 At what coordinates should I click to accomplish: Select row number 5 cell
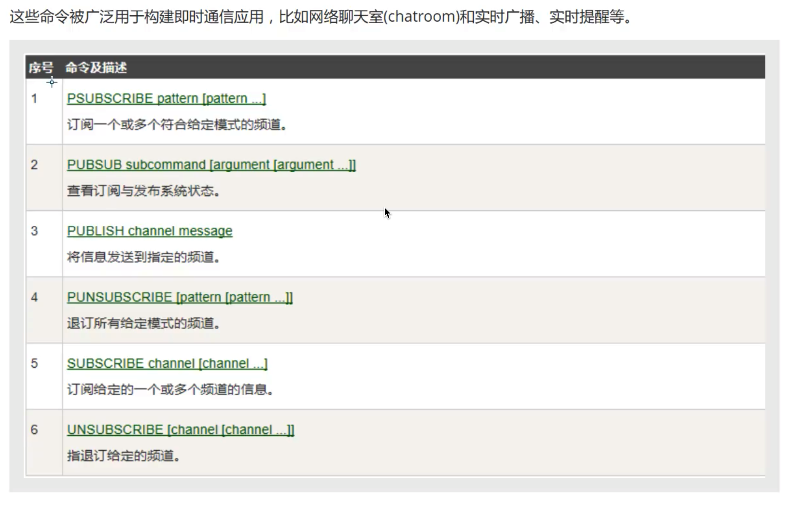click(x=34, y=364)
